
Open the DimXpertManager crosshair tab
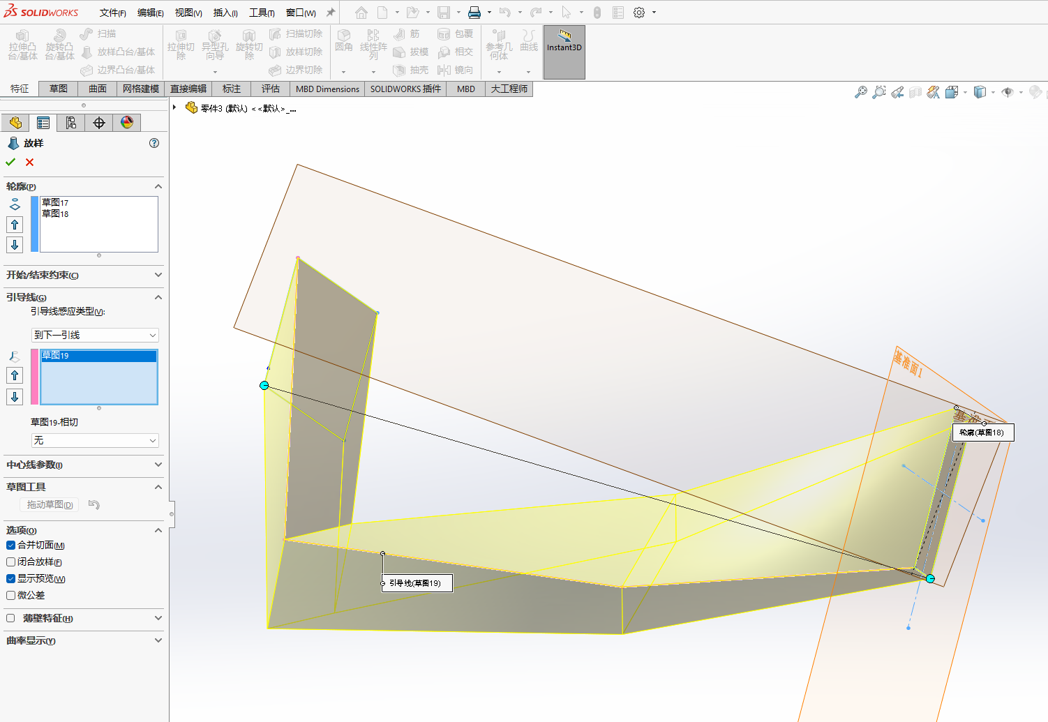pyautogui.click(x=99, y=123)
